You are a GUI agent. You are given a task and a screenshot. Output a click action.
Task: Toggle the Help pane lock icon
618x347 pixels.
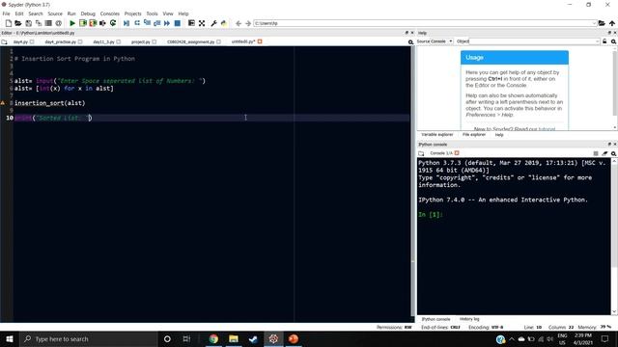click(x=604, y=41)
